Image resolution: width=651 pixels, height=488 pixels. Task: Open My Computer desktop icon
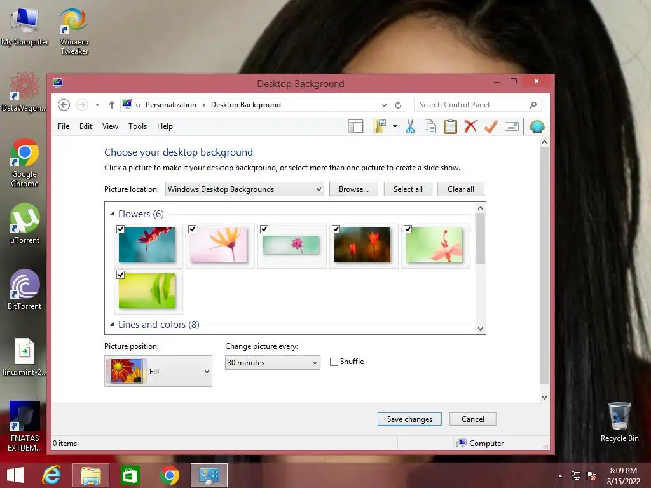point(25,27)
